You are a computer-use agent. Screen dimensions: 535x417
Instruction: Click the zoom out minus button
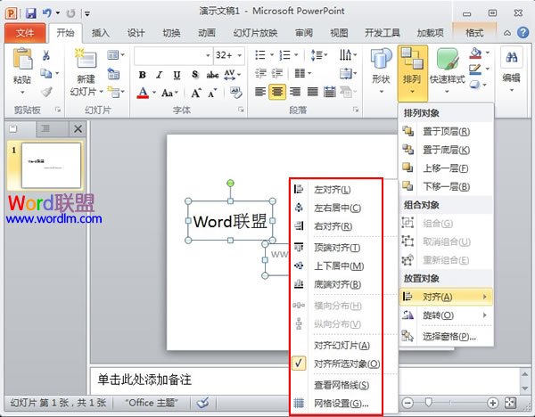[407, 403]
